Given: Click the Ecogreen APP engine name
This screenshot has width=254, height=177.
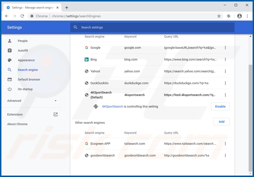Looking at the screenshot, I should (100, 144).
